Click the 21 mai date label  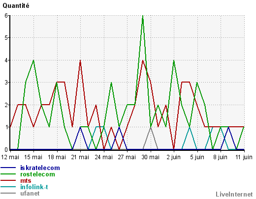(80, 157)
